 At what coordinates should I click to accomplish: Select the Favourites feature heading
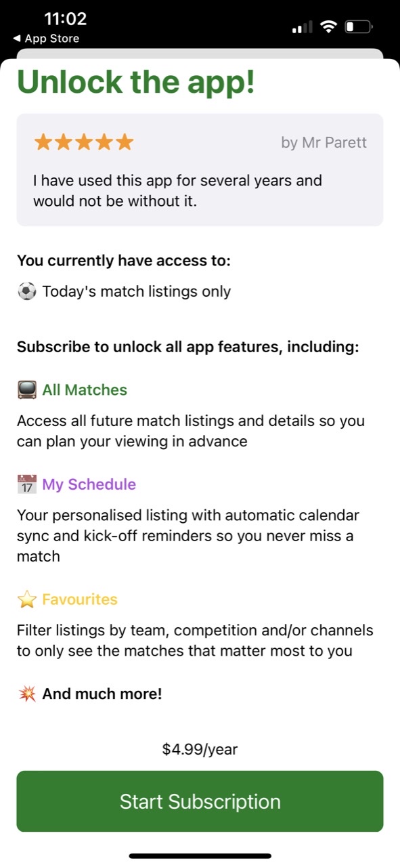pos(80,599)
